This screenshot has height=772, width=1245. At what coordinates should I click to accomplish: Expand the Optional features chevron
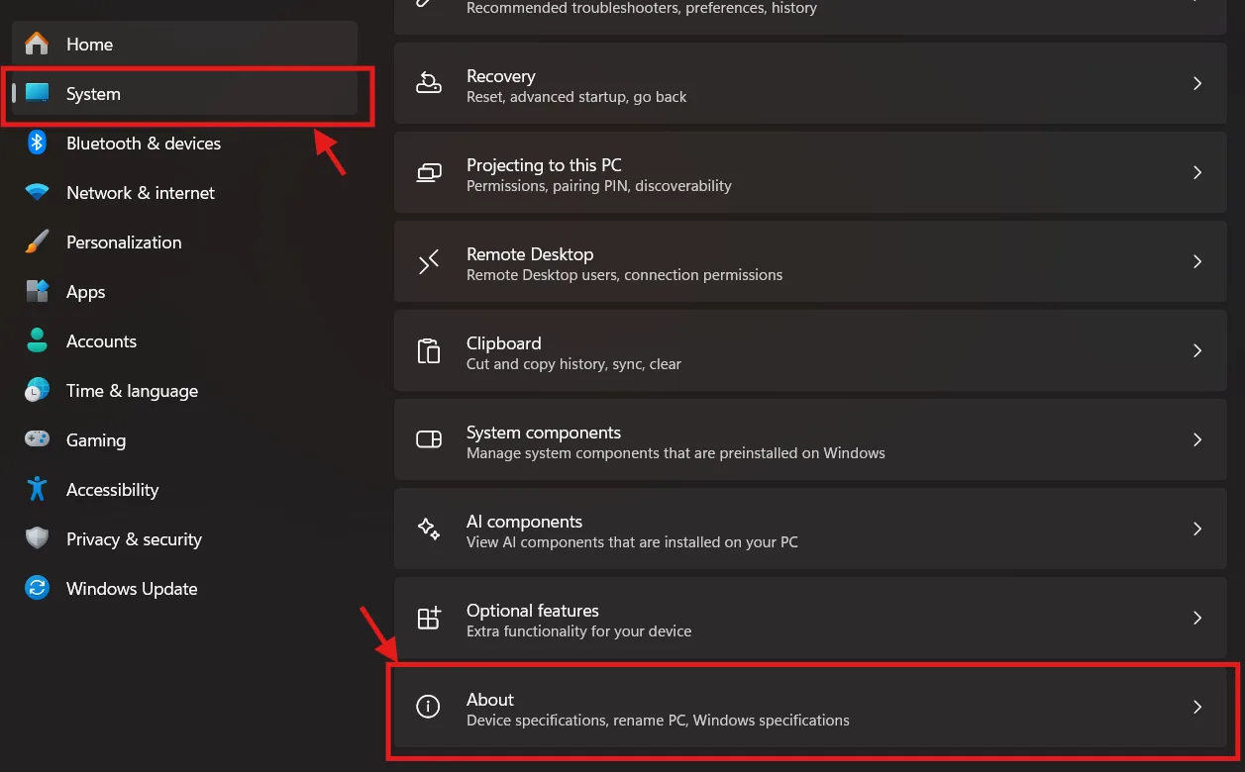pyautogui.click(x=1196, y=618)
